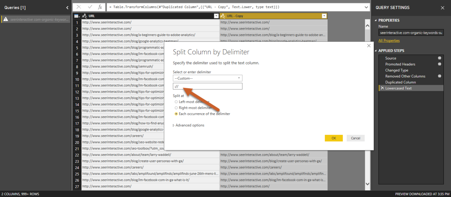451x197 pixels.
Task: Open Promoted Headers step settings gear
Action: [x=439, y=64]
